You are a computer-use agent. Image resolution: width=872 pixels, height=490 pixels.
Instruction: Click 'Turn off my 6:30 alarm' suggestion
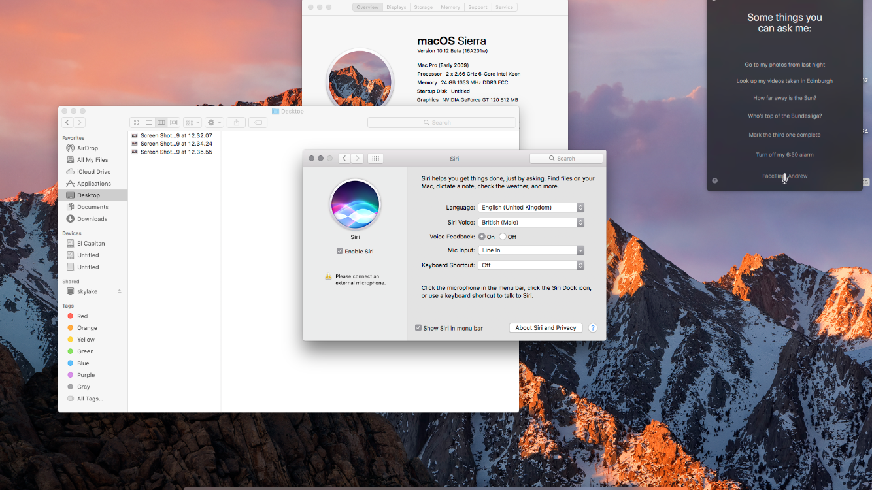[784, 155]
